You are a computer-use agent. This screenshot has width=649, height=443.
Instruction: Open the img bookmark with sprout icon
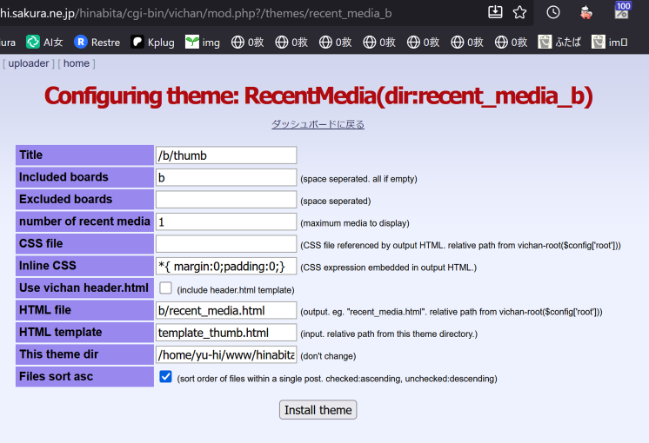[x=203, y=42]
